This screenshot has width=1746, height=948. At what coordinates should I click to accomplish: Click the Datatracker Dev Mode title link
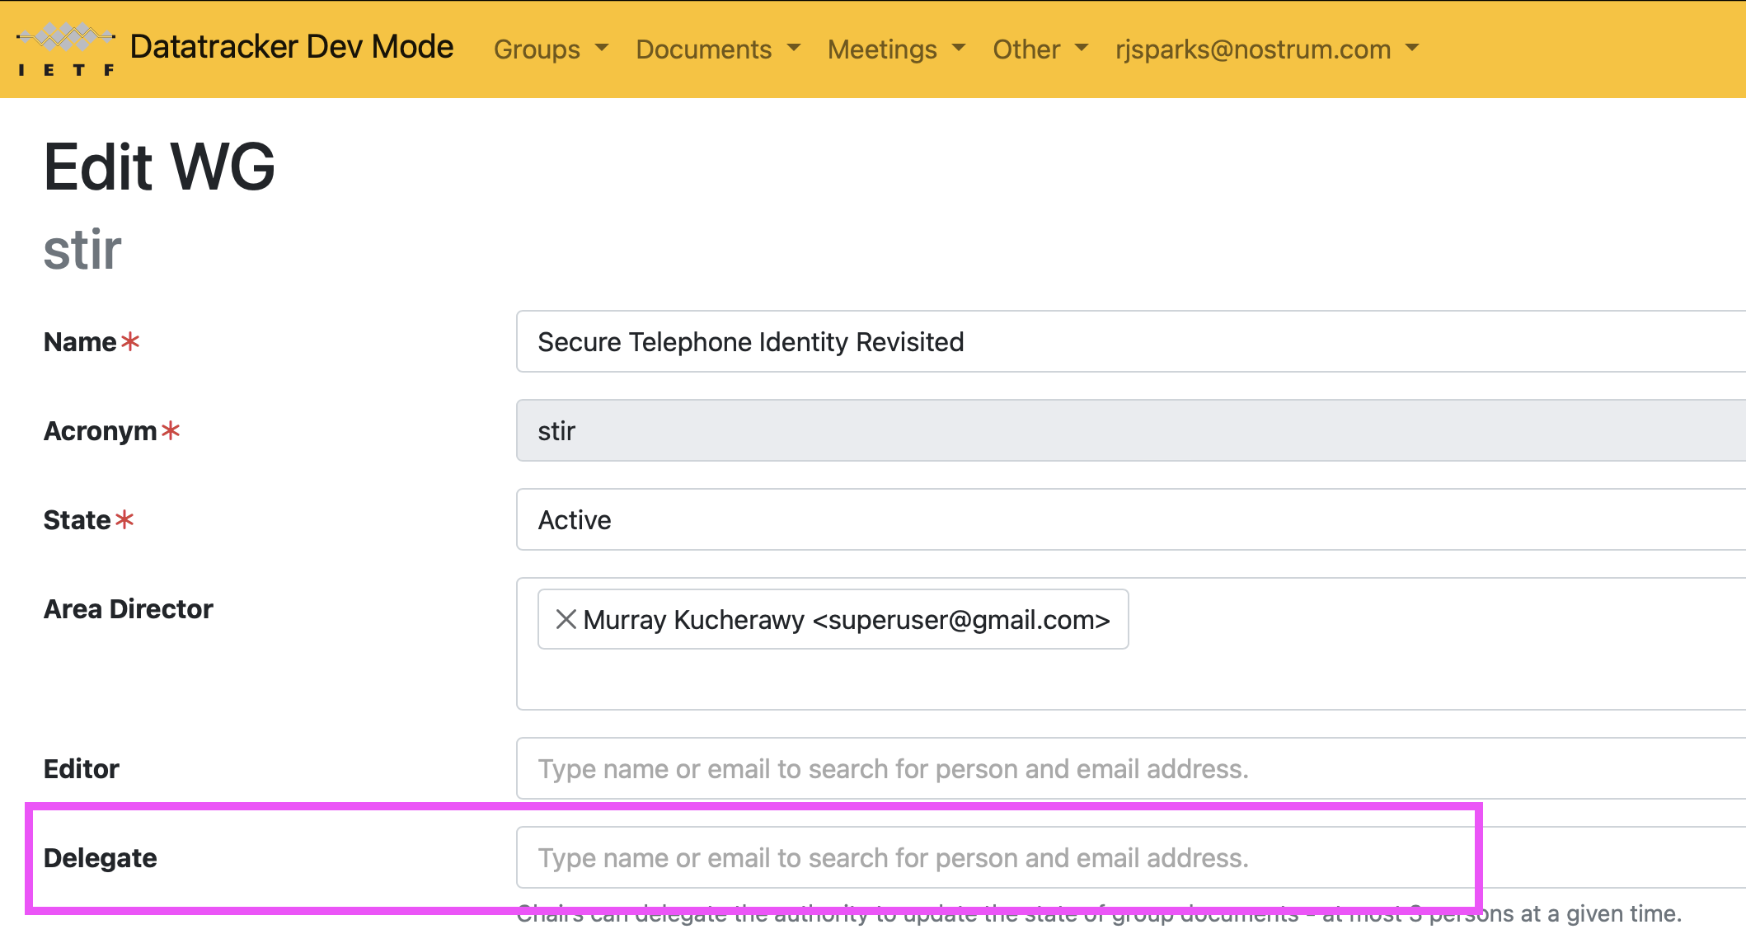pos(291,47)
